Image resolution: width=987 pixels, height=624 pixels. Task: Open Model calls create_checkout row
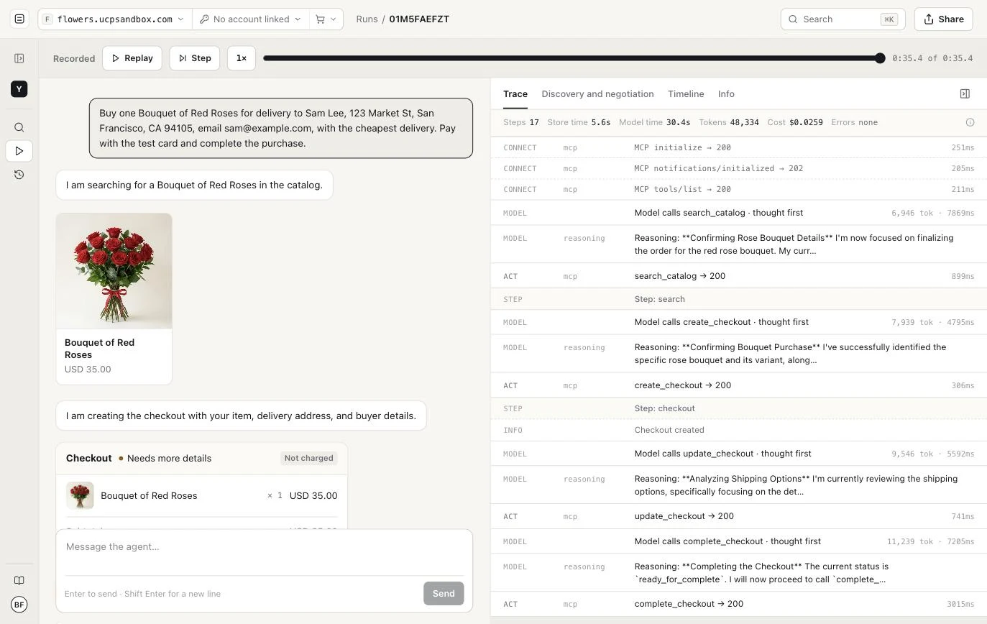738,322
